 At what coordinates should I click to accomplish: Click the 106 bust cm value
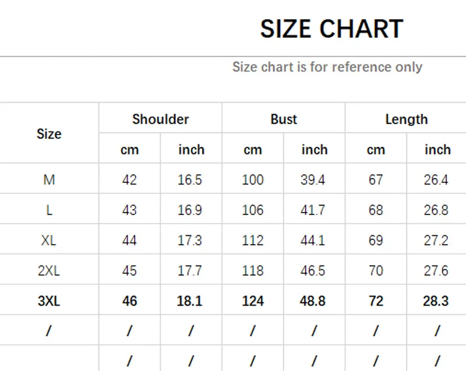253,210
